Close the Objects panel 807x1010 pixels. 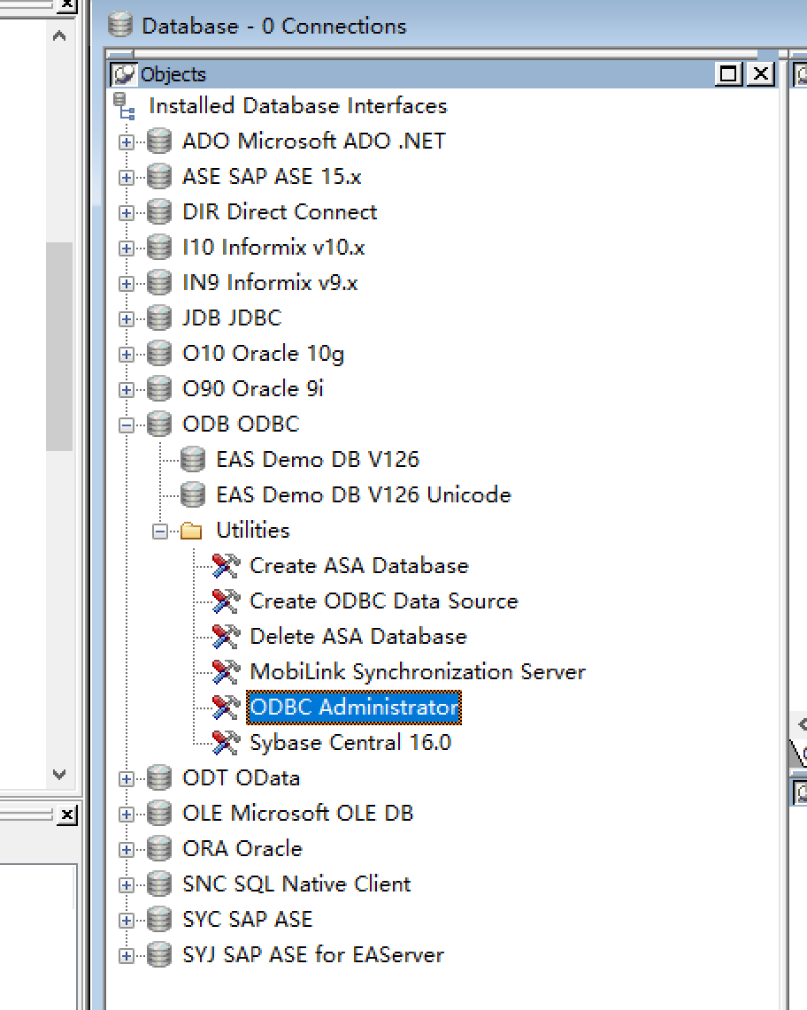[x=760, y=74]
